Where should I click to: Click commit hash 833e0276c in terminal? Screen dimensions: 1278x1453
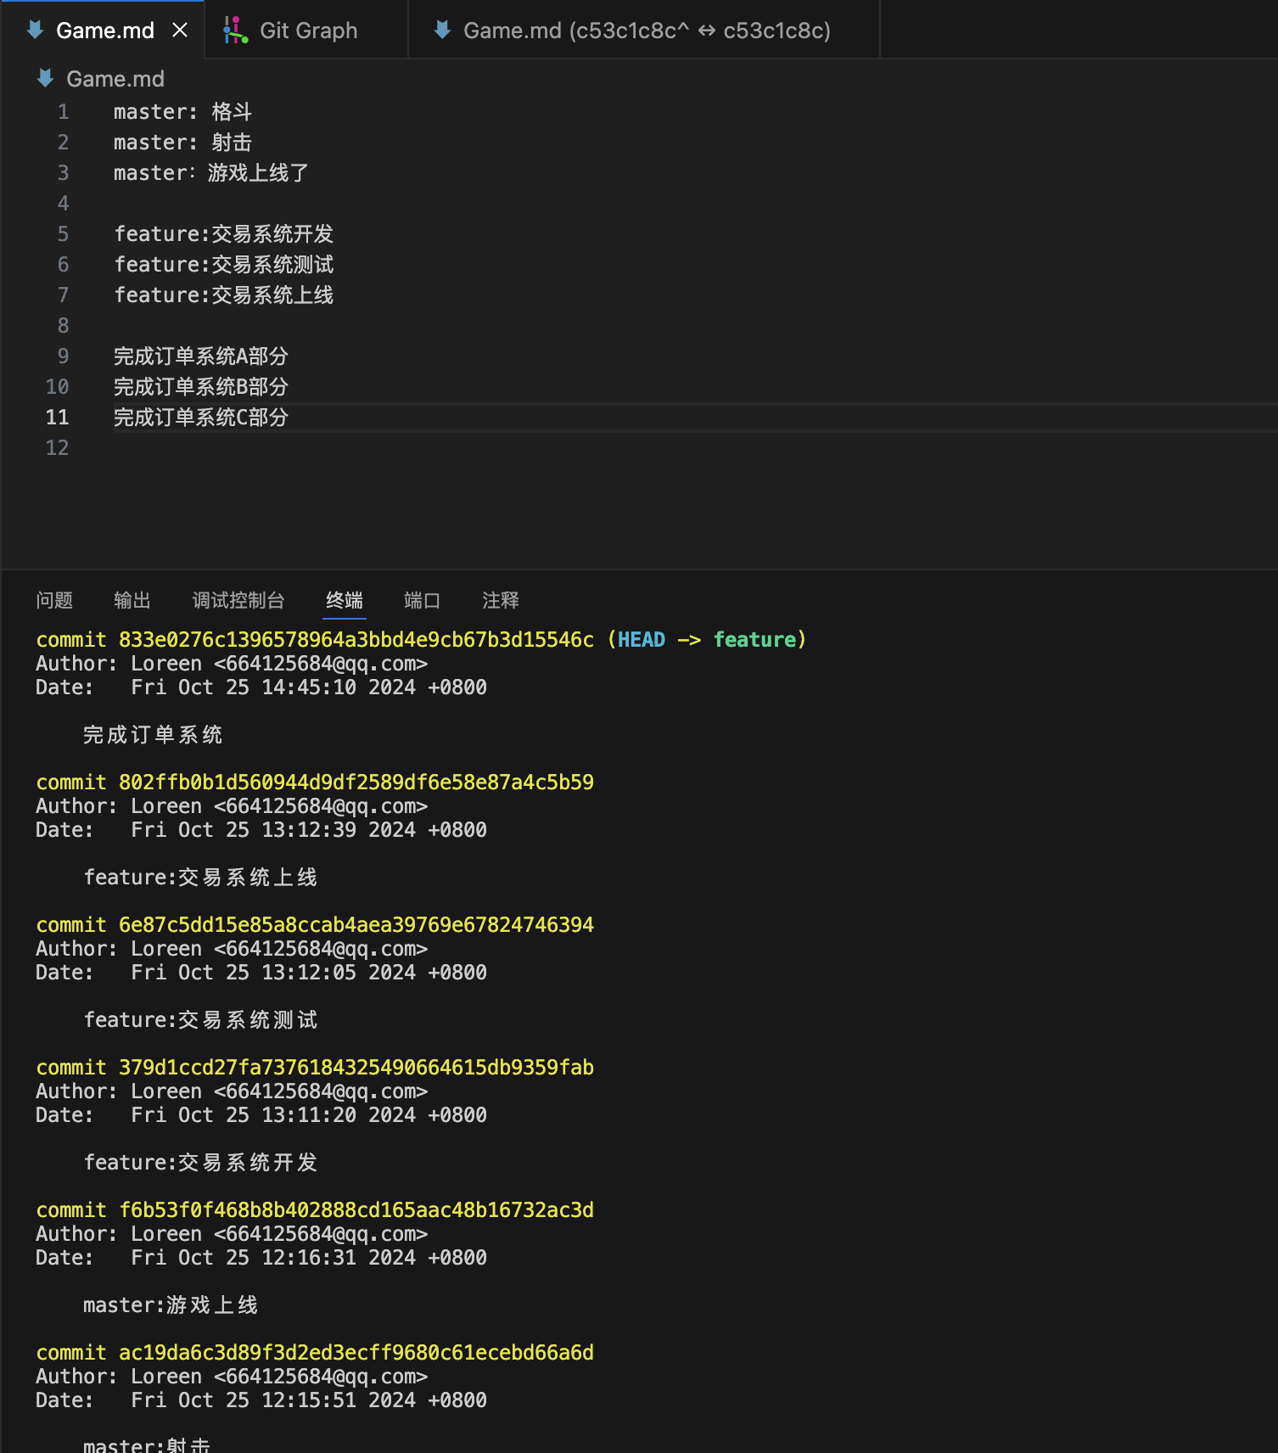[356, 640]
